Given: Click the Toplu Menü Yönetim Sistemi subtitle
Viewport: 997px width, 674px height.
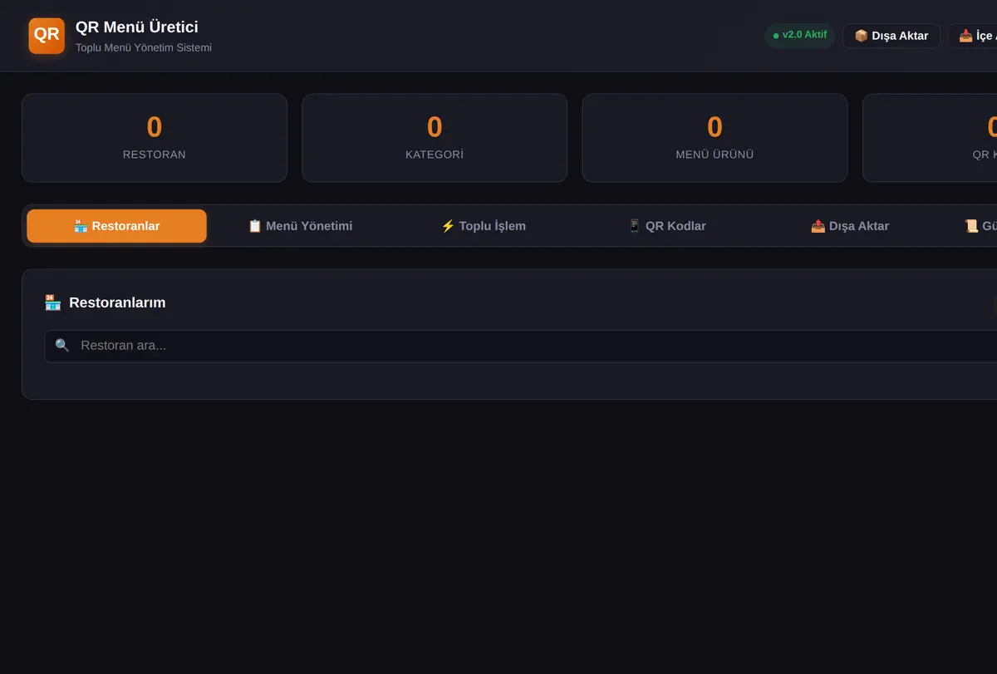Looking at the screenshot, I should pyautogui.click(x=144, y=48).
